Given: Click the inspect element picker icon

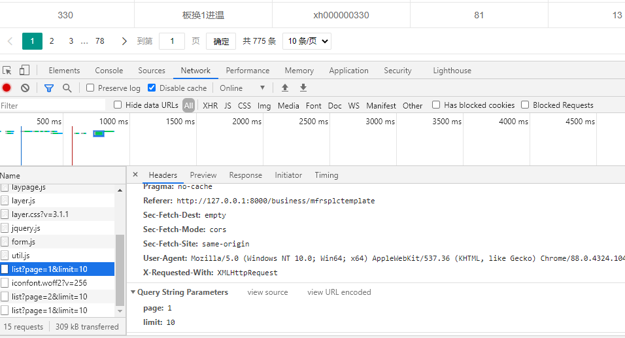Looking at the screenshot, I should click(7, 71).
